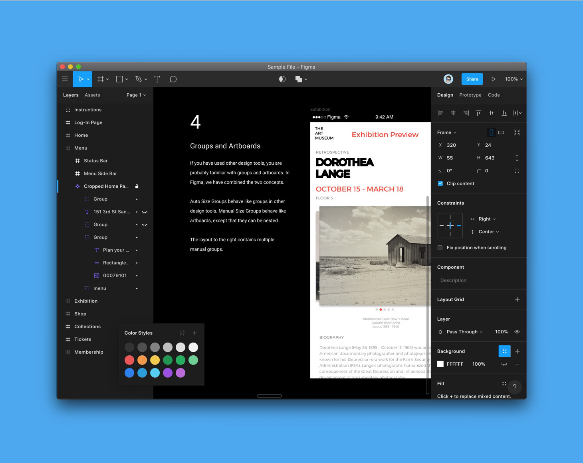Click the Present play icon
Image resolution: width=583 pixels, height=463 pixels.
(494, 79)
